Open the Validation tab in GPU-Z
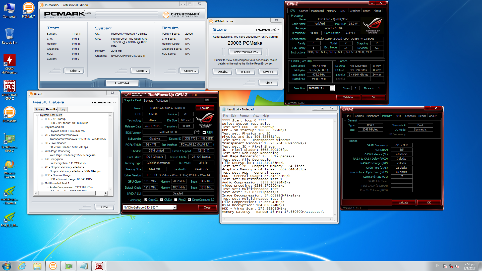This screenshot has height=271, width=482. [x=162, y=101]
